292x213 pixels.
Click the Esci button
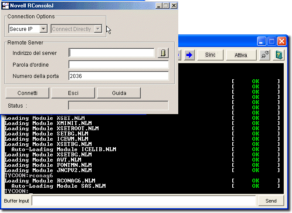[x=73, y=93]
